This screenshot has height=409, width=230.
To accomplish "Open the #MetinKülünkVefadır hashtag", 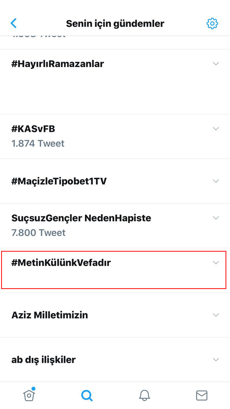I will (x=61, y=263).
